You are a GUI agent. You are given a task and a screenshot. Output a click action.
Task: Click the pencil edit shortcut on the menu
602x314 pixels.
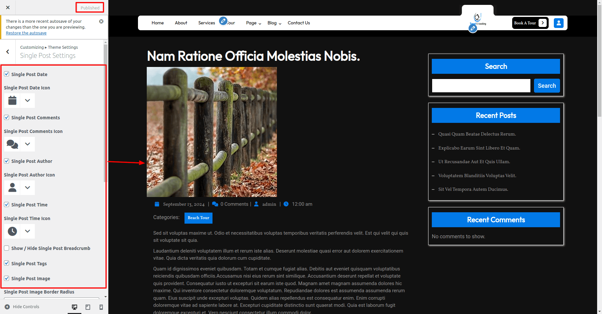[x=223, y=21]
